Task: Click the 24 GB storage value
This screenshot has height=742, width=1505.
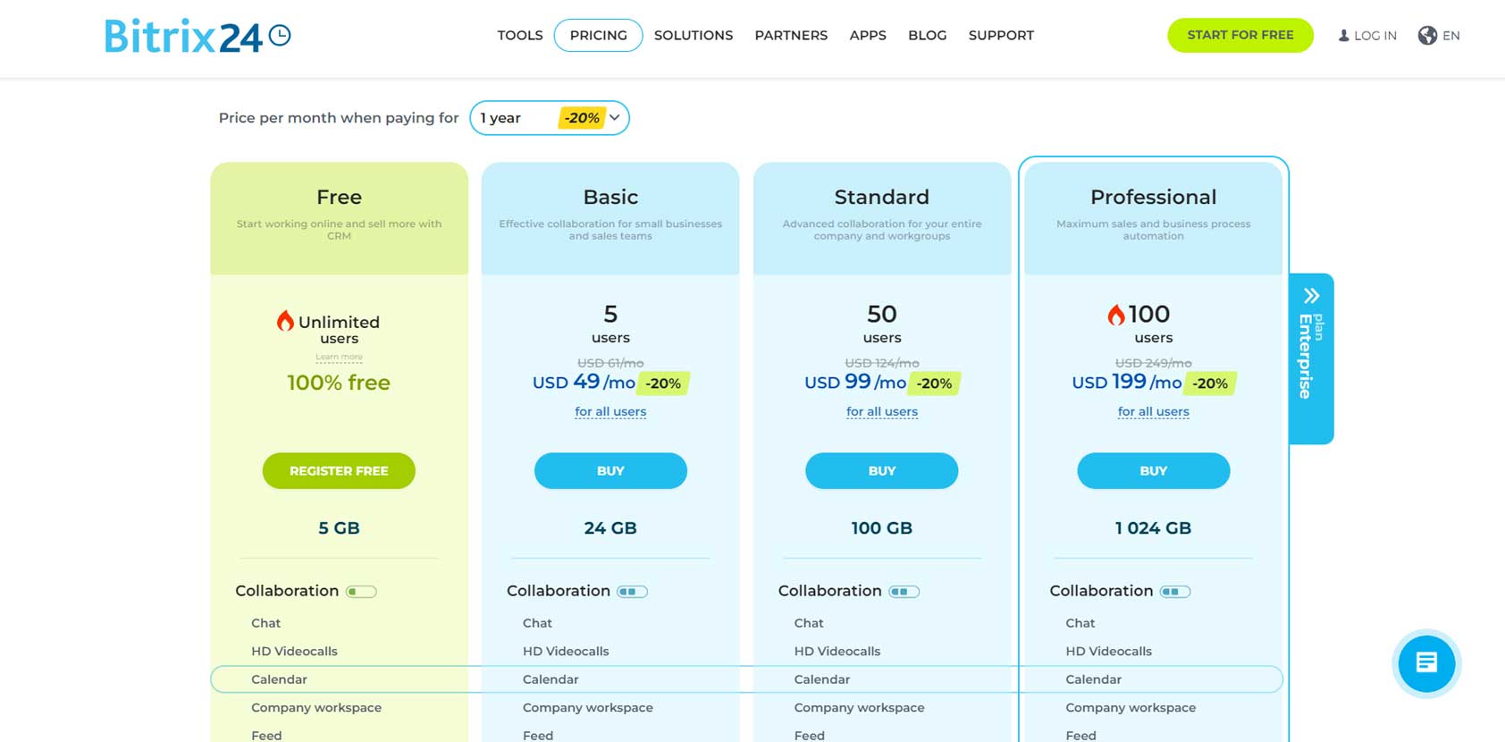Action: point(610,528)
